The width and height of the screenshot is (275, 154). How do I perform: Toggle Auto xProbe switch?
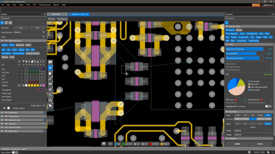point(15,152)
